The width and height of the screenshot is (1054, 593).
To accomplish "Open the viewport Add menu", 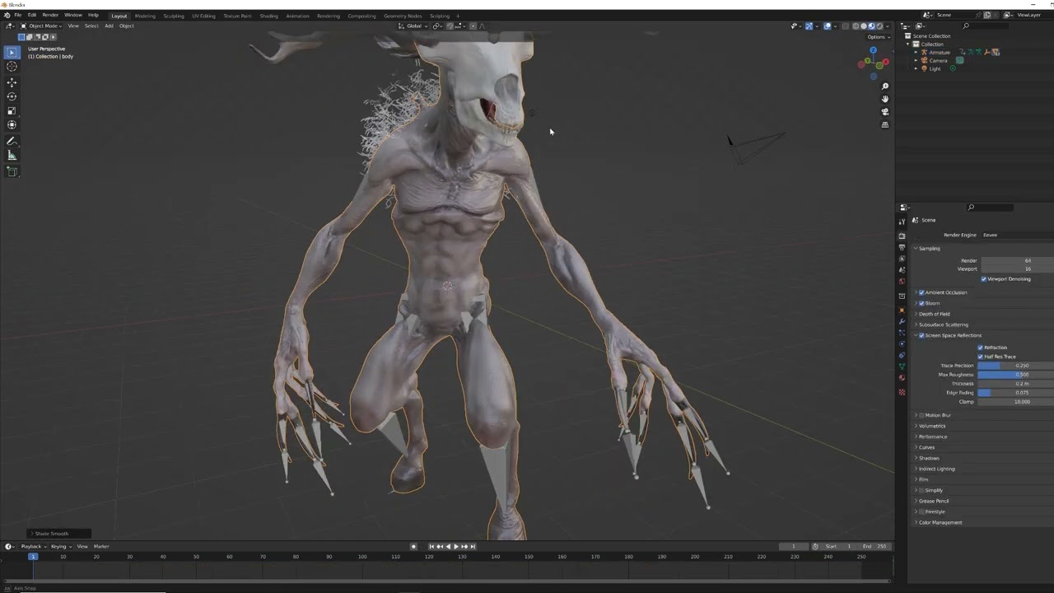I will (109, 26).
